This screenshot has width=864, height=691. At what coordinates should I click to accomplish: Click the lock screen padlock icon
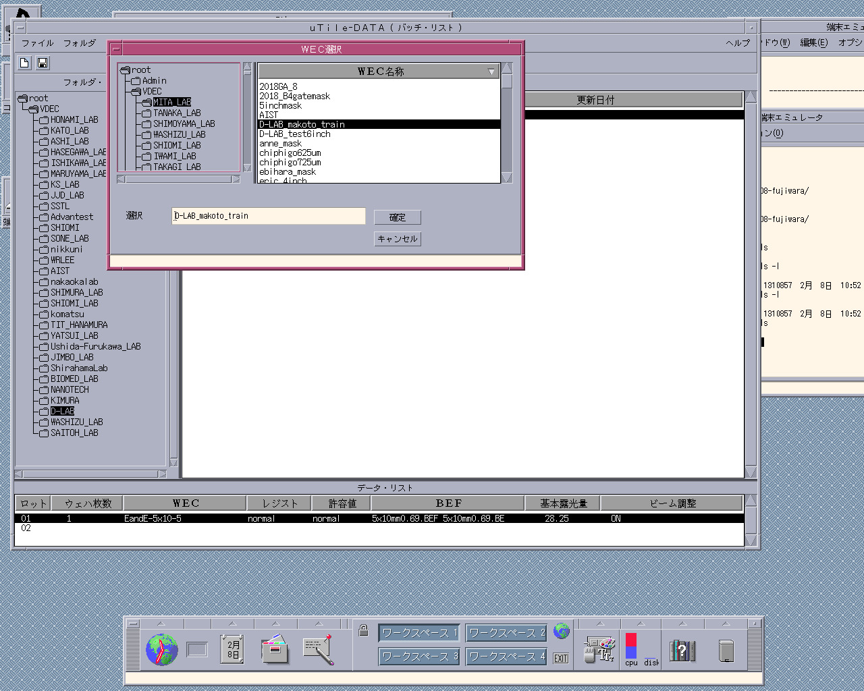(363, 631)
